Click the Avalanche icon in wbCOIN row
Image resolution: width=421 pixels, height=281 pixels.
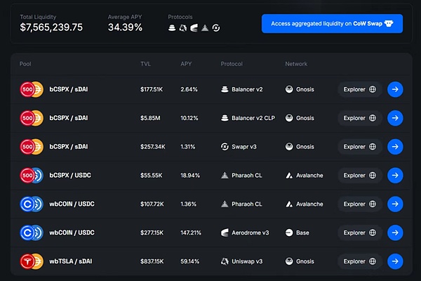point(289,204)
